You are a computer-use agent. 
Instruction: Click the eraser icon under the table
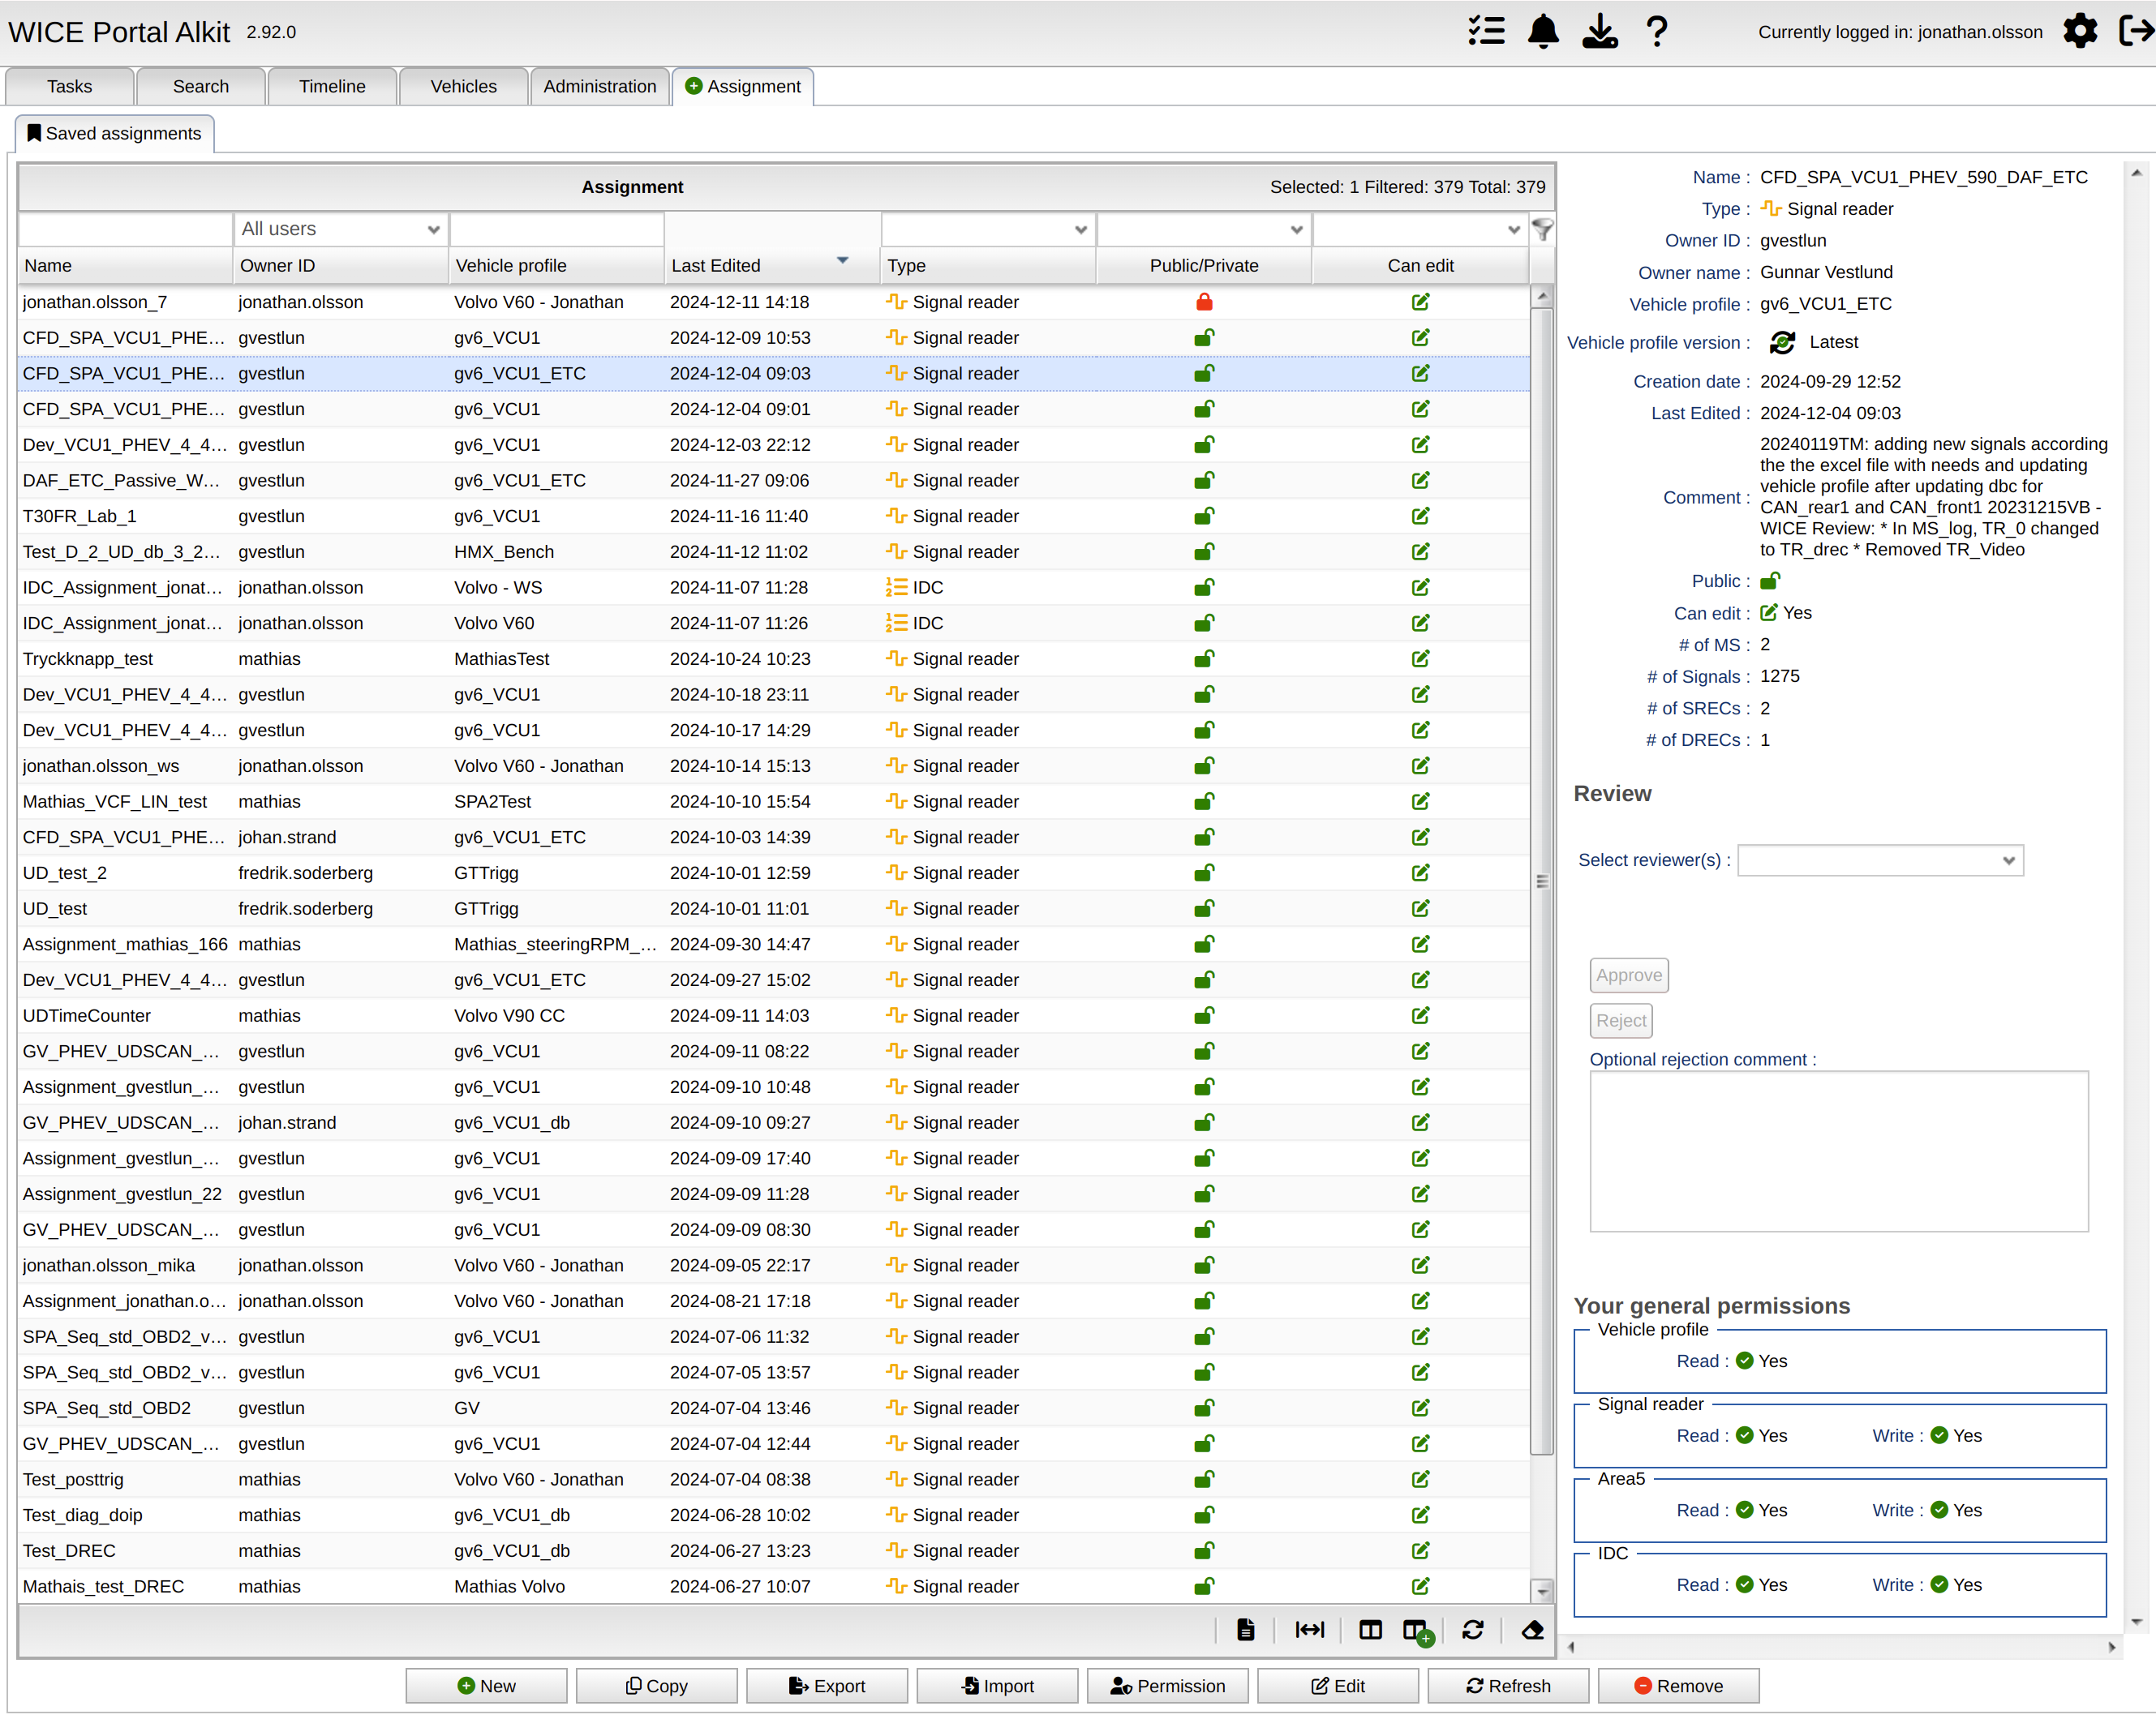[x=1531, y=1630]
